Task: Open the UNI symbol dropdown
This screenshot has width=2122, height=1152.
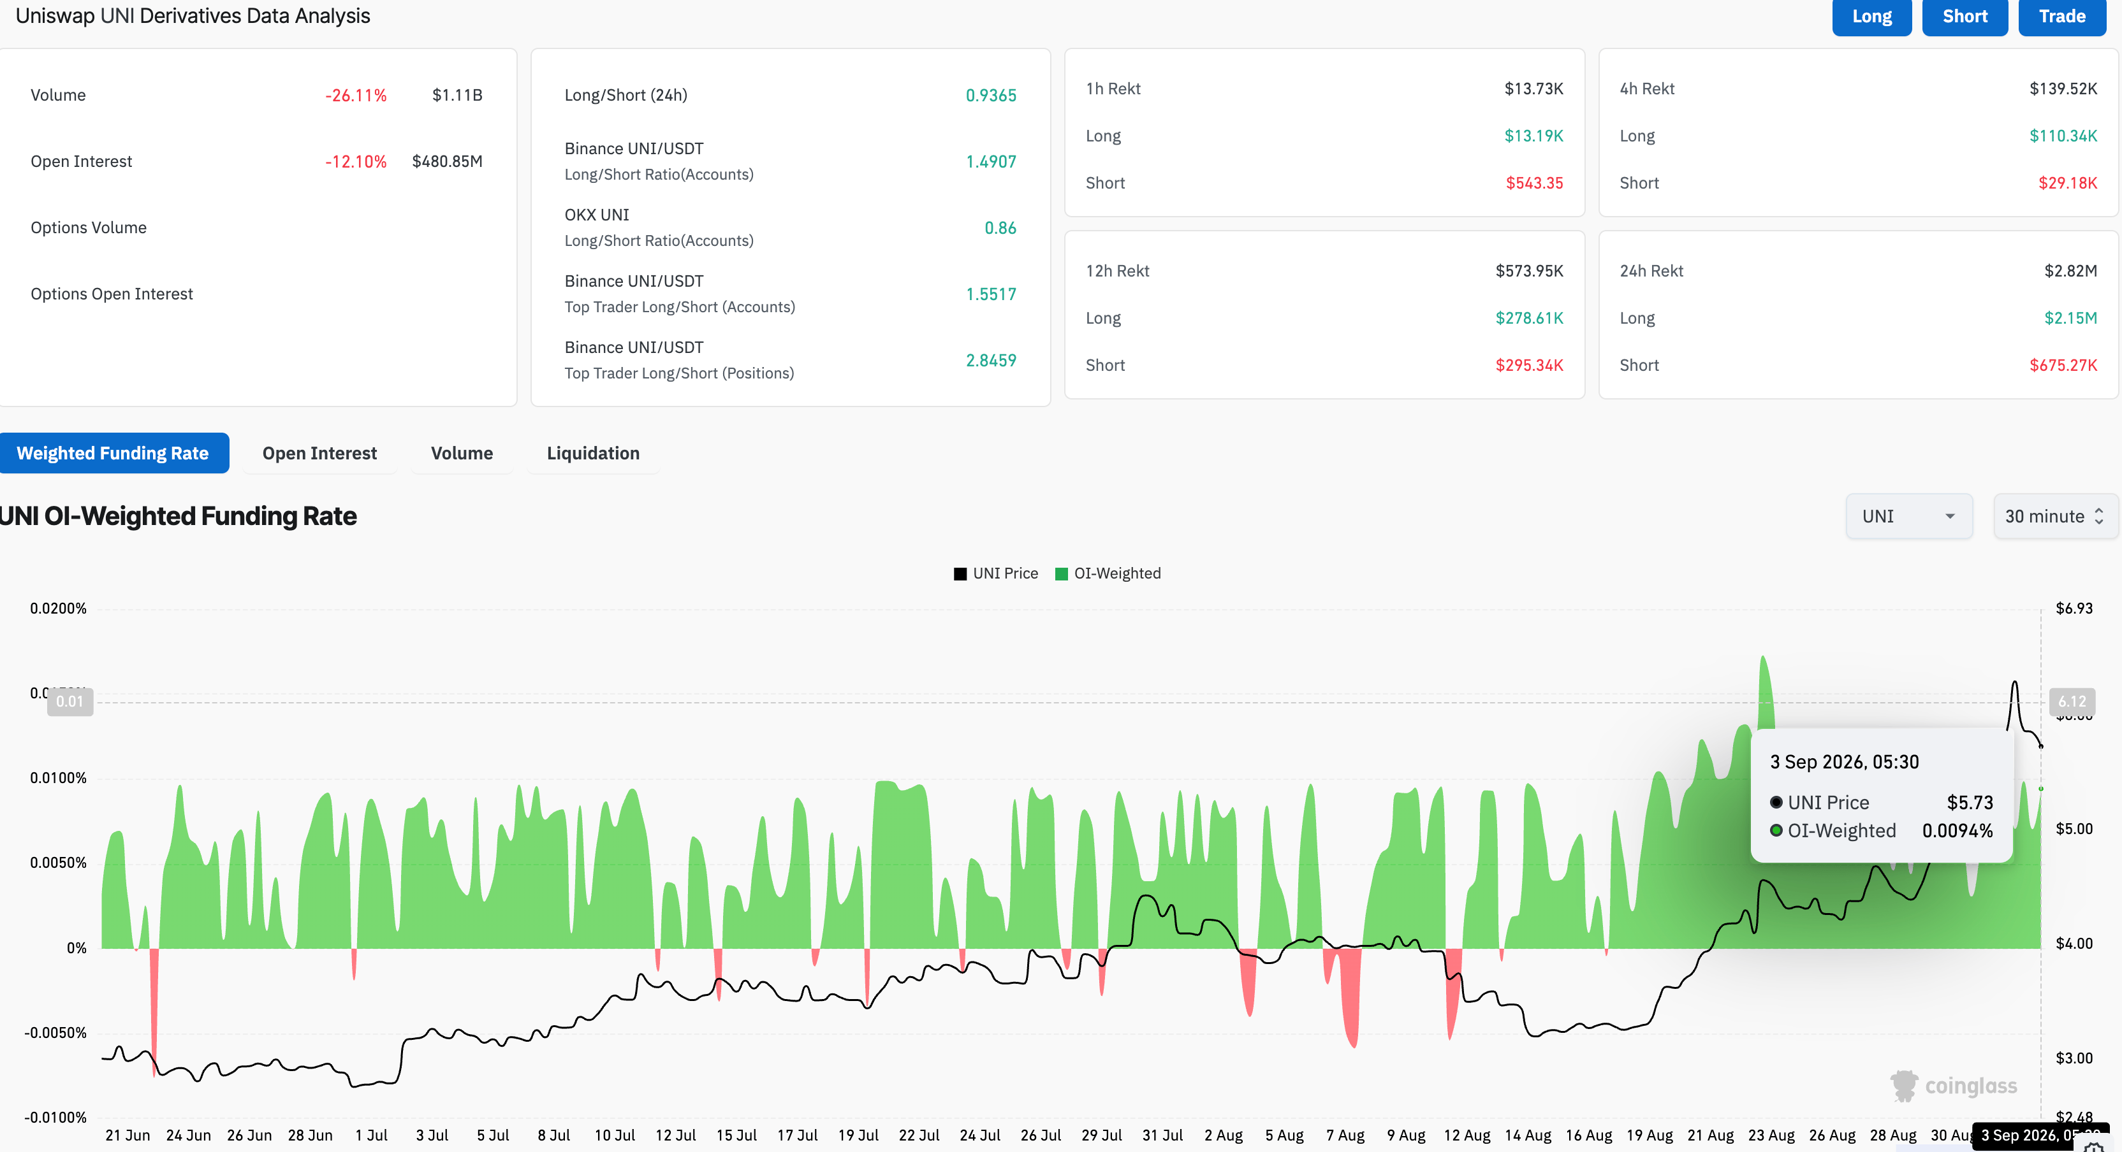Action: tap(1908, 516)
